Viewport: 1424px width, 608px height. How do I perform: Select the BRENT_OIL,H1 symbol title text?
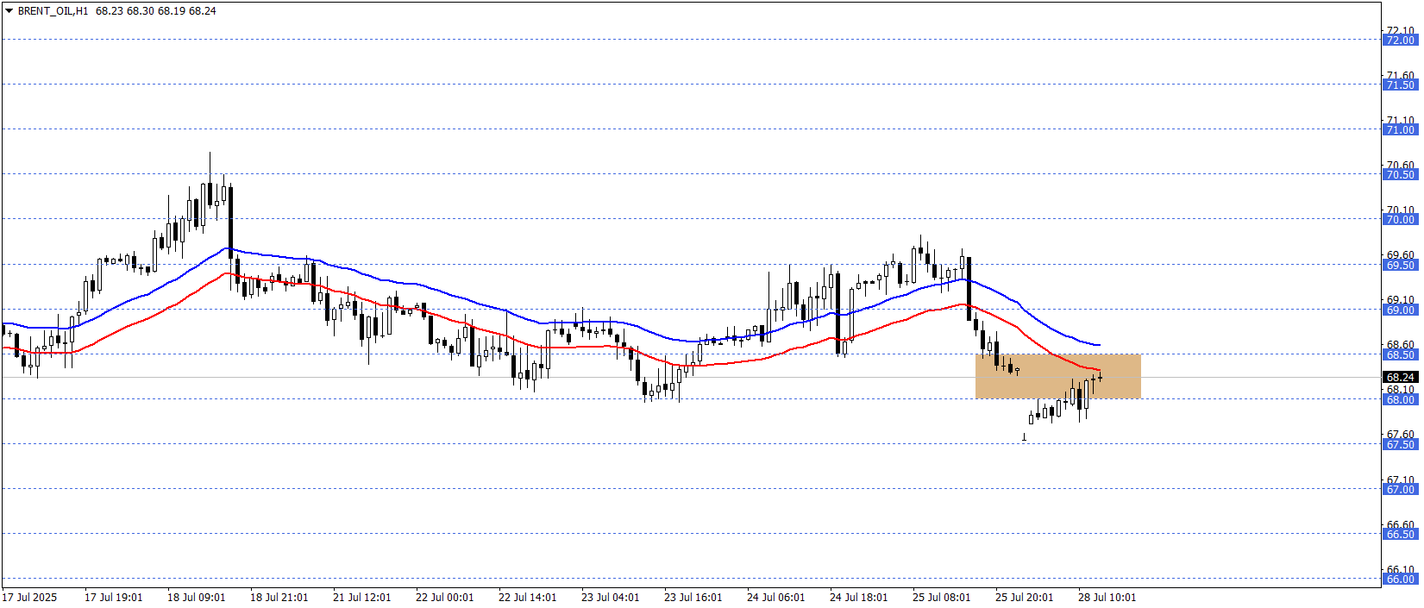tap(53, 11)
